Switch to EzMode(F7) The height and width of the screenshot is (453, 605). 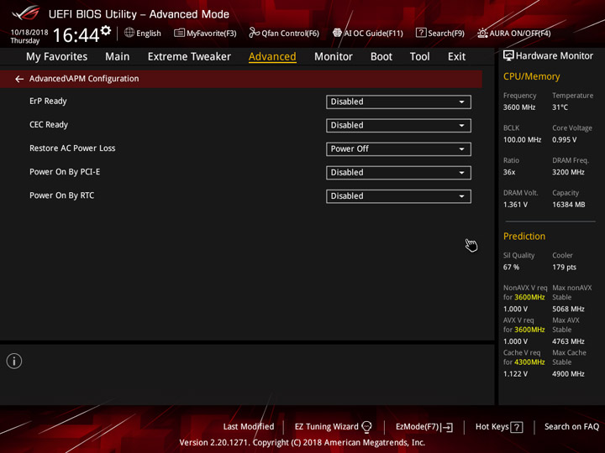pyautogui.click(x=424, y=427)
